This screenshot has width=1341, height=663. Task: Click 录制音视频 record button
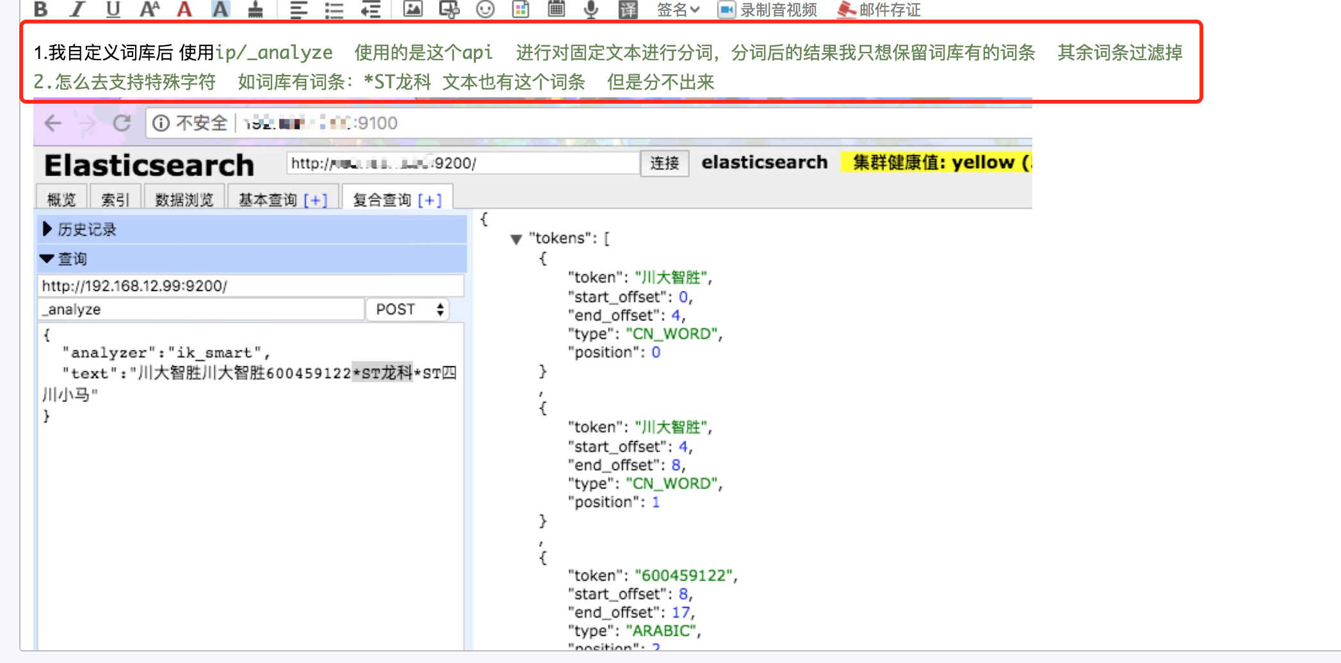(x=767, y=10)
